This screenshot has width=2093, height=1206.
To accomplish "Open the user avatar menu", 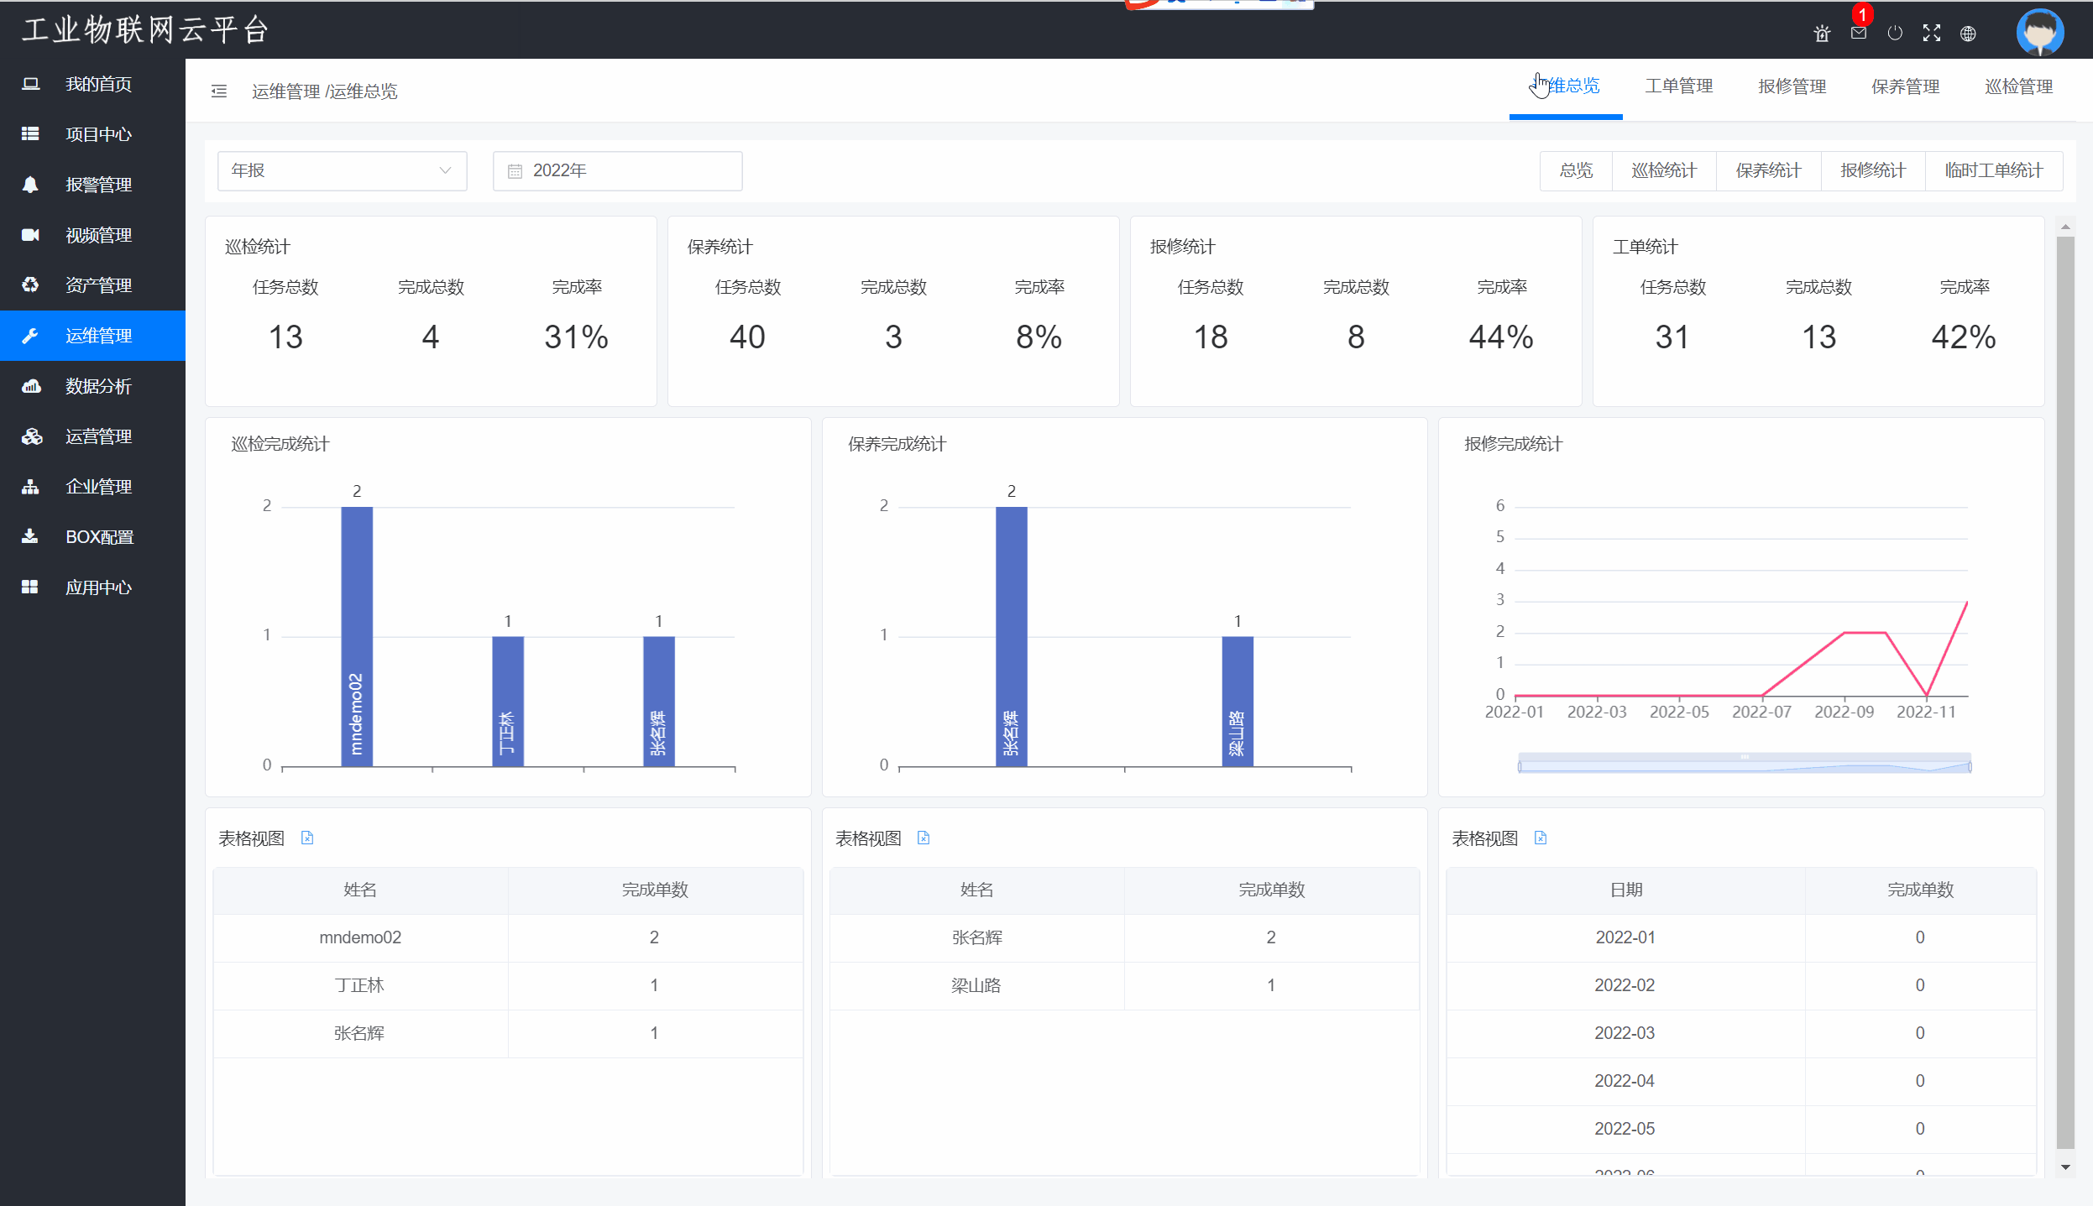I will tap(2039, 32).
